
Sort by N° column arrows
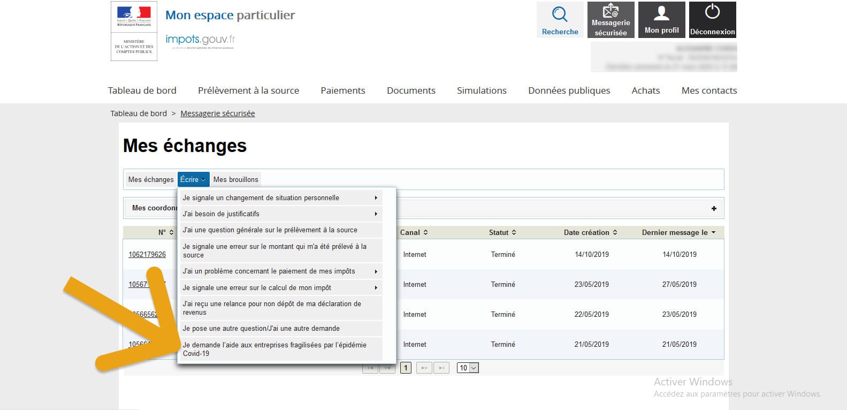pos(171,232)
